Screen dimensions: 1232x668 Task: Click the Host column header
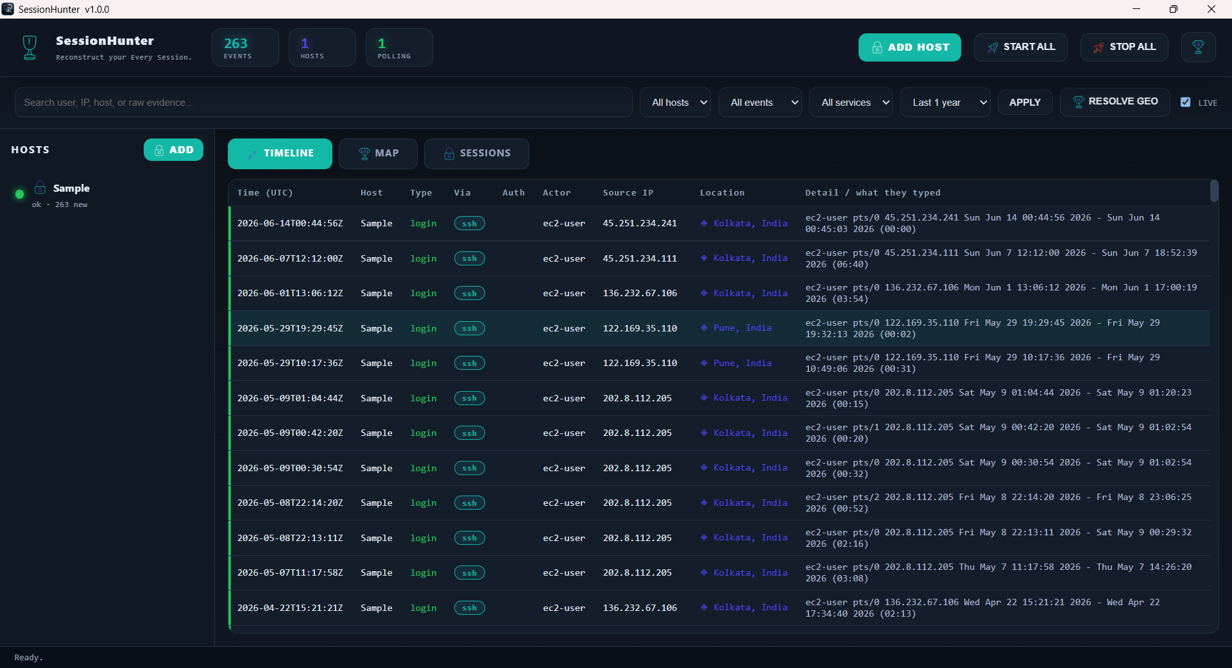(x=372, y=193)
